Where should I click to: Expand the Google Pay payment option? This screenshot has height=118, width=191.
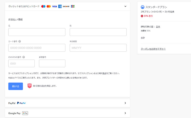125,113
